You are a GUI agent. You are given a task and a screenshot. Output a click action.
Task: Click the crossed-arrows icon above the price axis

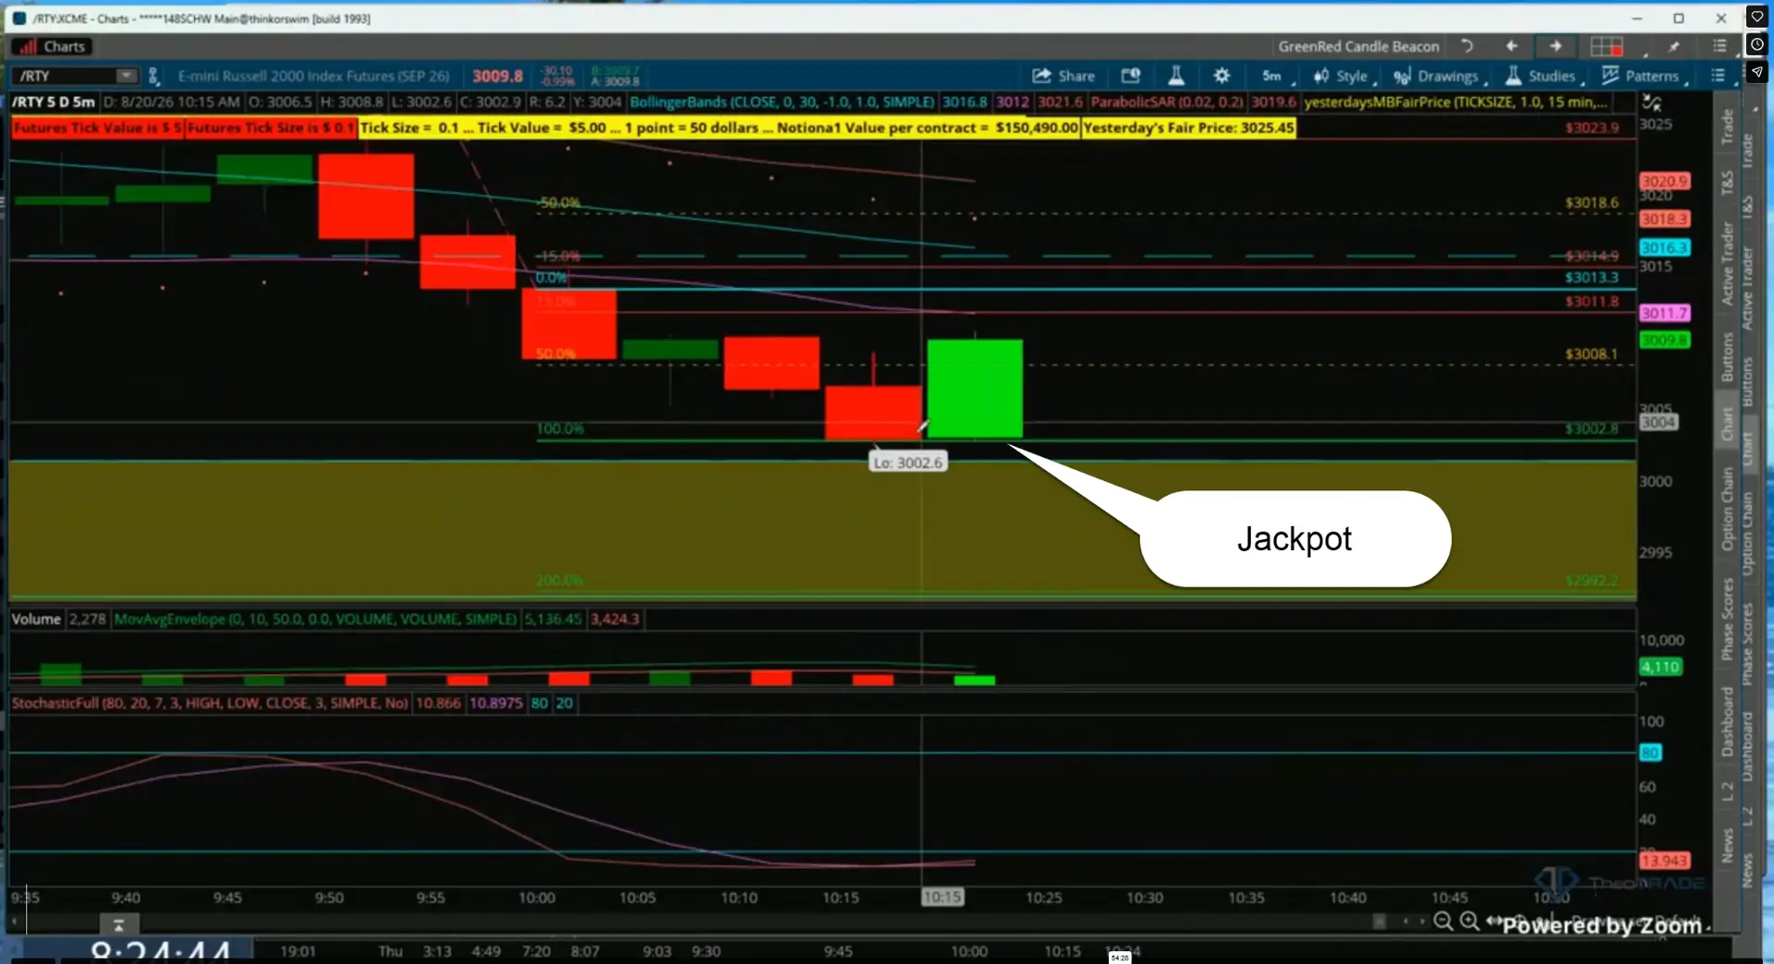click(x=1652, y=102)
